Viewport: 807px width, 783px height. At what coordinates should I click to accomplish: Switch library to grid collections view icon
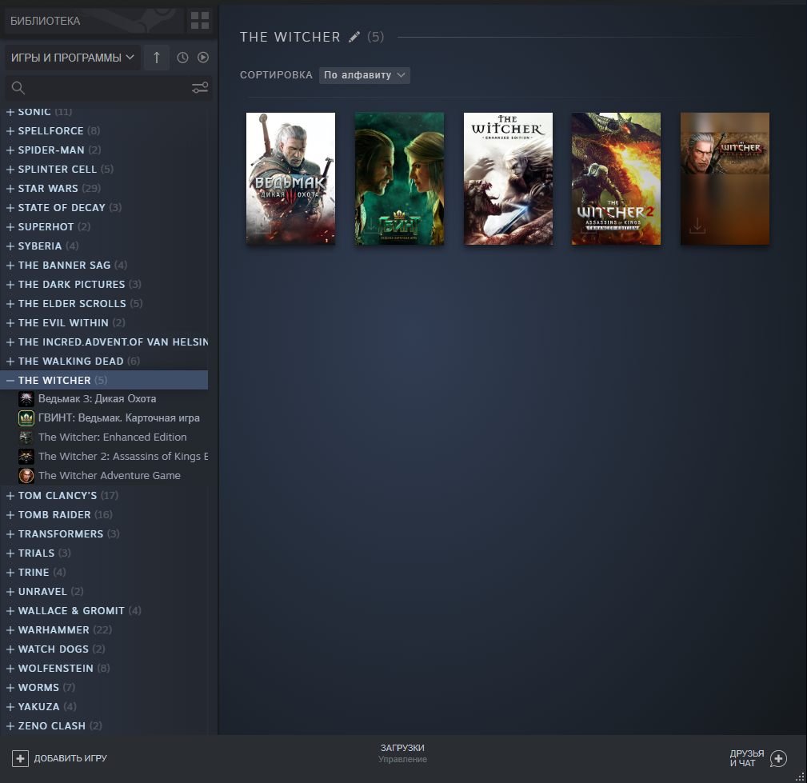(x=200, y=21)
